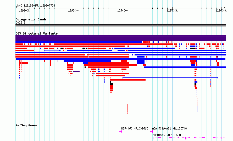Click the left arrow end of ruler
The width and height of the screenshot is (233, 141).
16,8
